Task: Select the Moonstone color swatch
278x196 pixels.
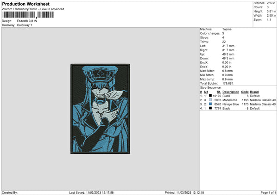Action: pos(210,100)
